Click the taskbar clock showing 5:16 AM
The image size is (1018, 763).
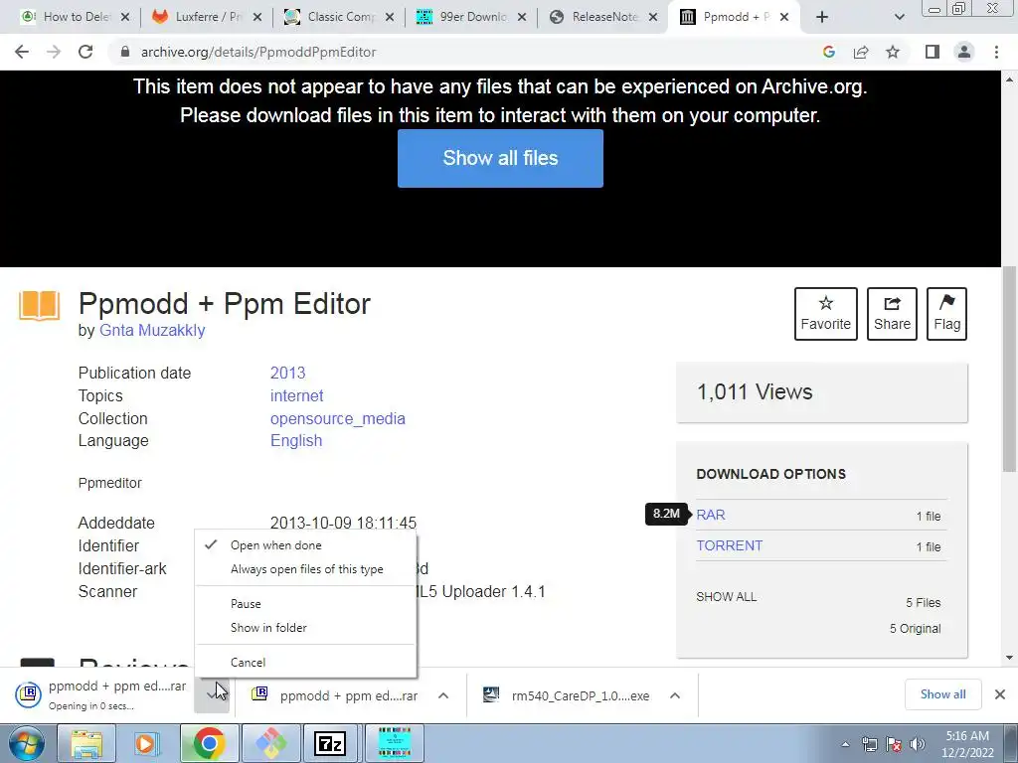coord(967,744)
